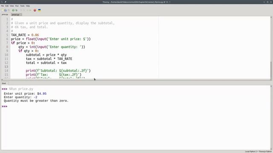273x153 pixels.
Task: Click the Step out debug icon
Action: point(27,10)
